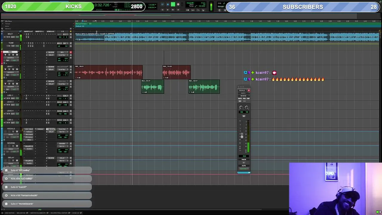The height and width of the screenshot is (215, 382).
Task: Click the Return to Zero transport button
Action: point(163,10)
